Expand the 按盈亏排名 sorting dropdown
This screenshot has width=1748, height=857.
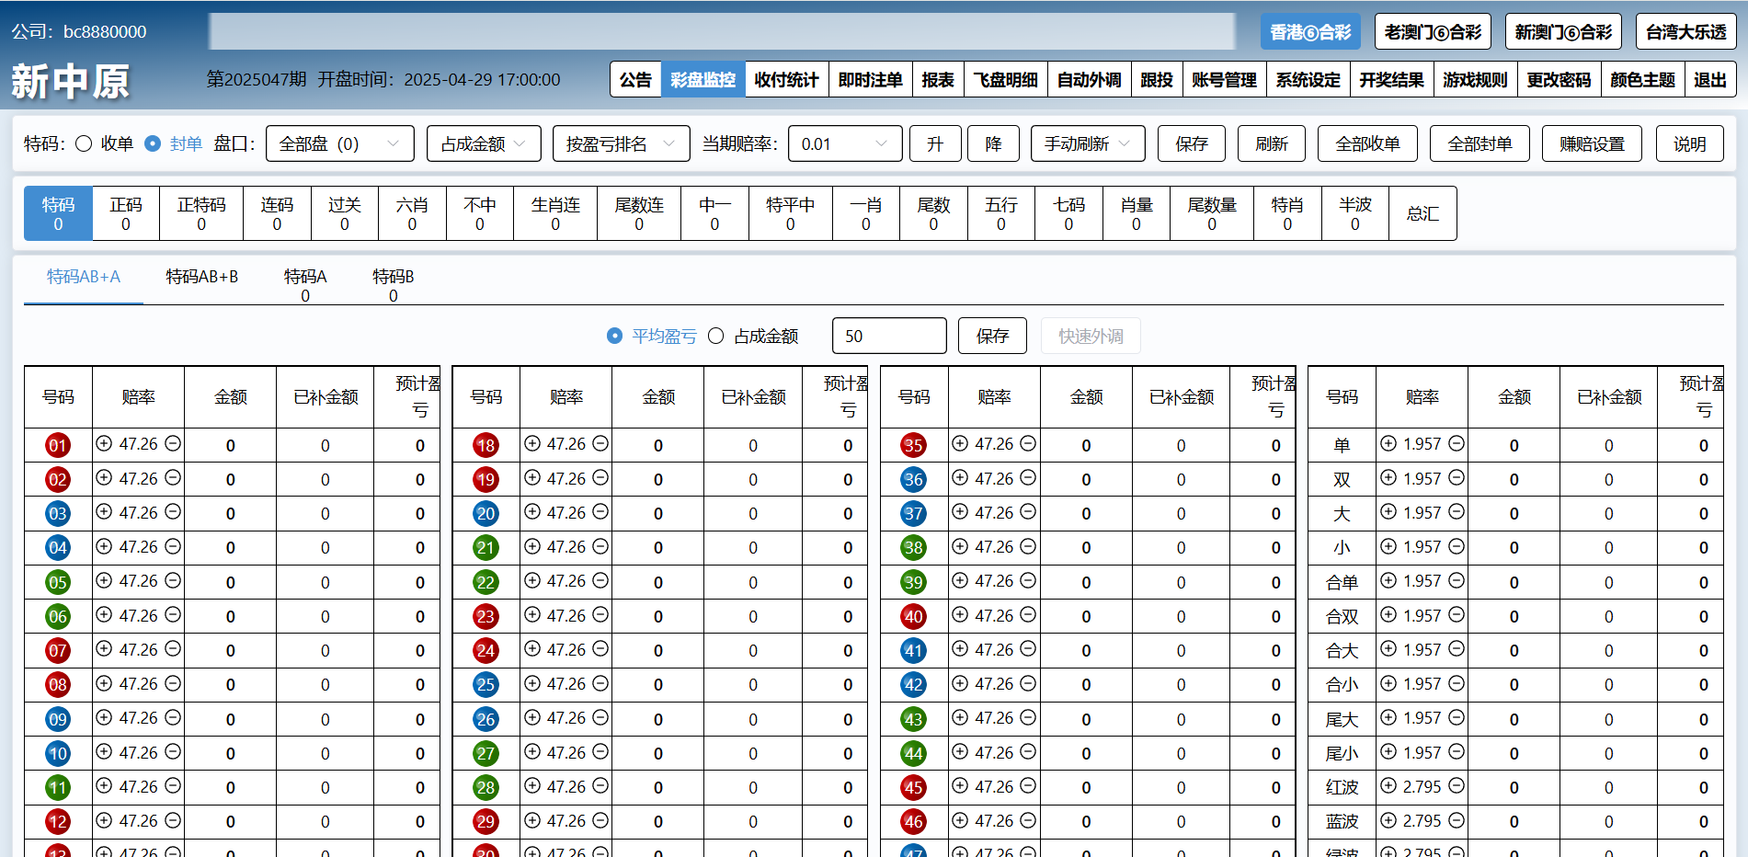(x=621, y=143)
